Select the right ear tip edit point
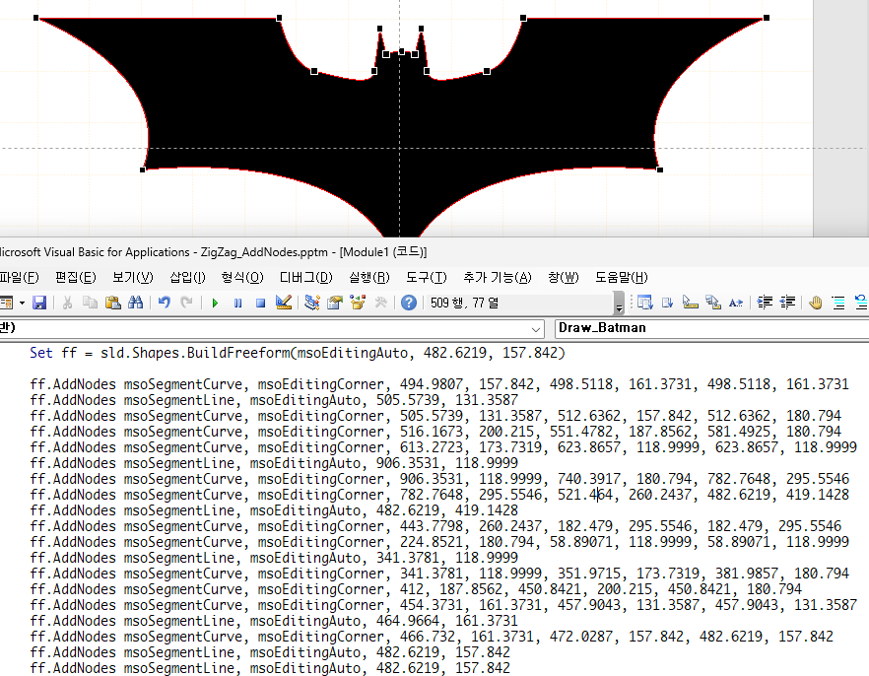 pos(422,29)
